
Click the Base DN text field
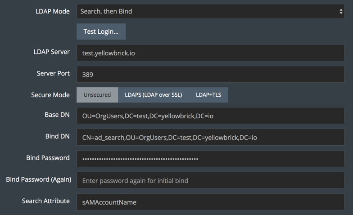point(210,116)
